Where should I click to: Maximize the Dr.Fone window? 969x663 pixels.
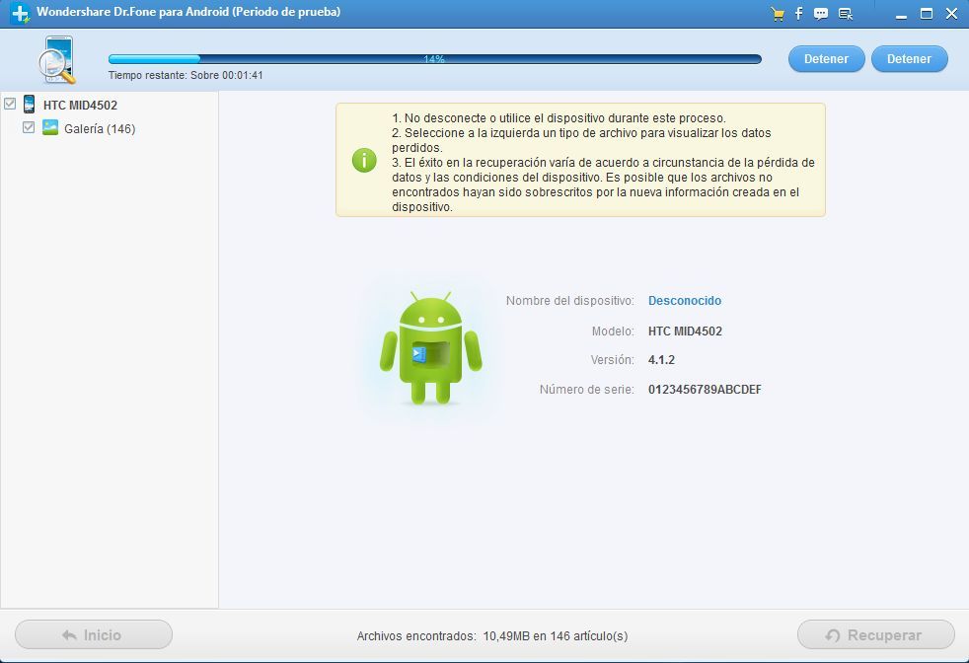pos(927,14)
